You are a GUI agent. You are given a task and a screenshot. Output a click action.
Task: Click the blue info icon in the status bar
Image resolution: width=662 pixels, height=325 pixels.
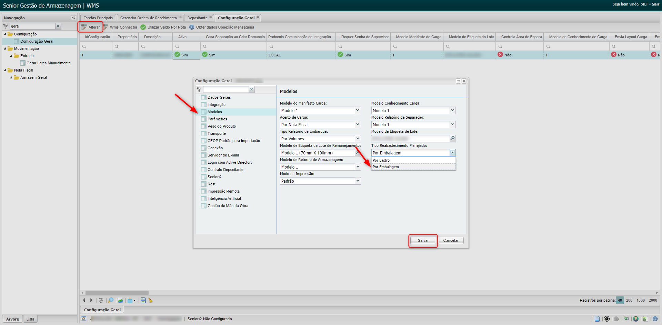[x=655, y=319]
